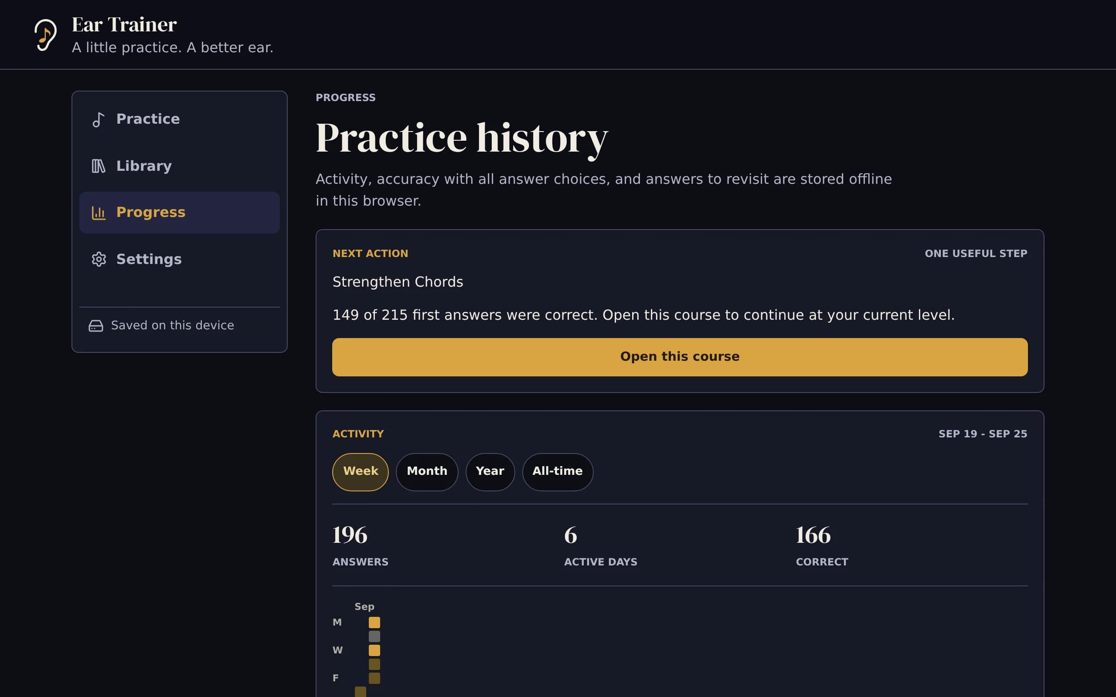Switch activity view to Year
Image resolution: width=1116 pixels, height=697 pixels.
pyautogui.click(x=490, y=472)
